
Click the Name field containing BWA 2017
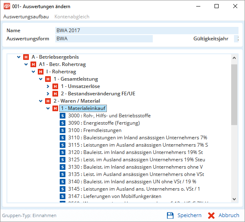click(x=146, y=31)
